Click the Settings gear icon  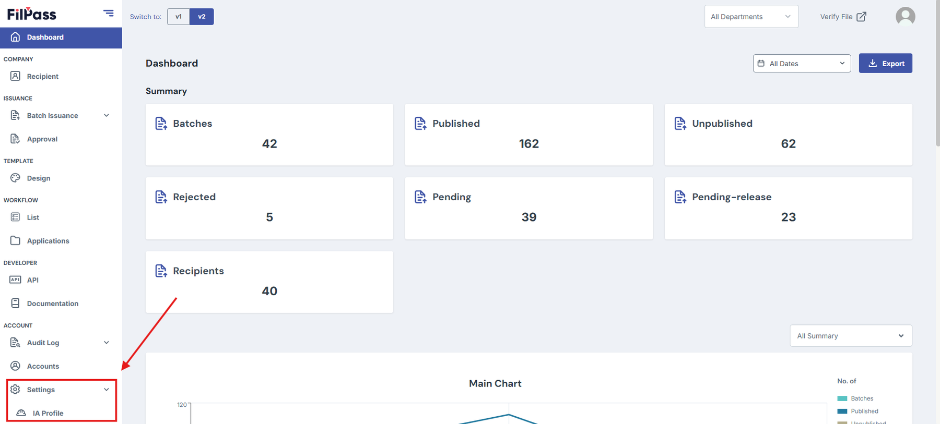15,390
